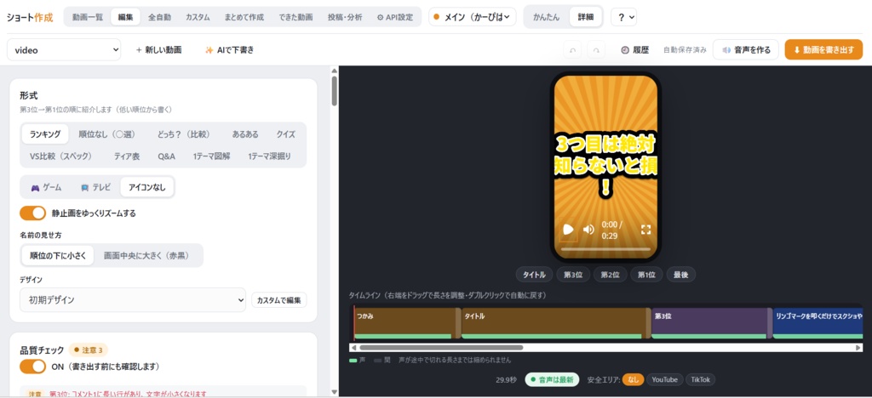Open the メイン channel dropdown
Image resolution: width=872 pixels, height=398 pixels.
tap(473, 17)
